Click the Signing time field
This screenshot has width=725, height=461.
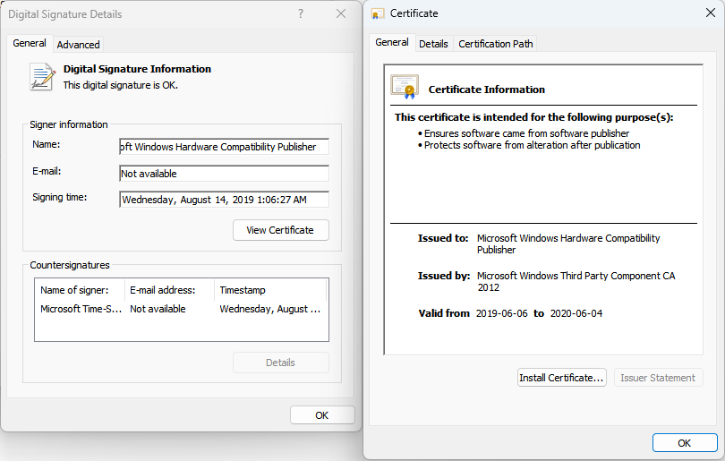click(224, 200)
